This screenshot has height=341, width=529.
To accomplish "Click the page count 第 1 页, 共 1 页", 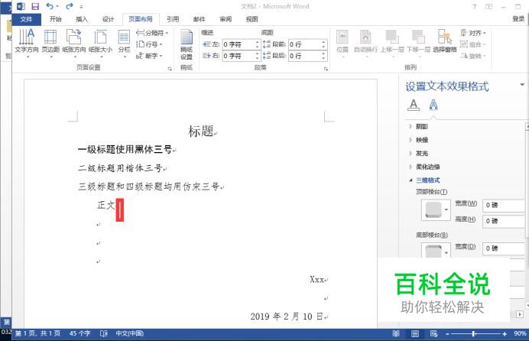I will tap(37, 333).
